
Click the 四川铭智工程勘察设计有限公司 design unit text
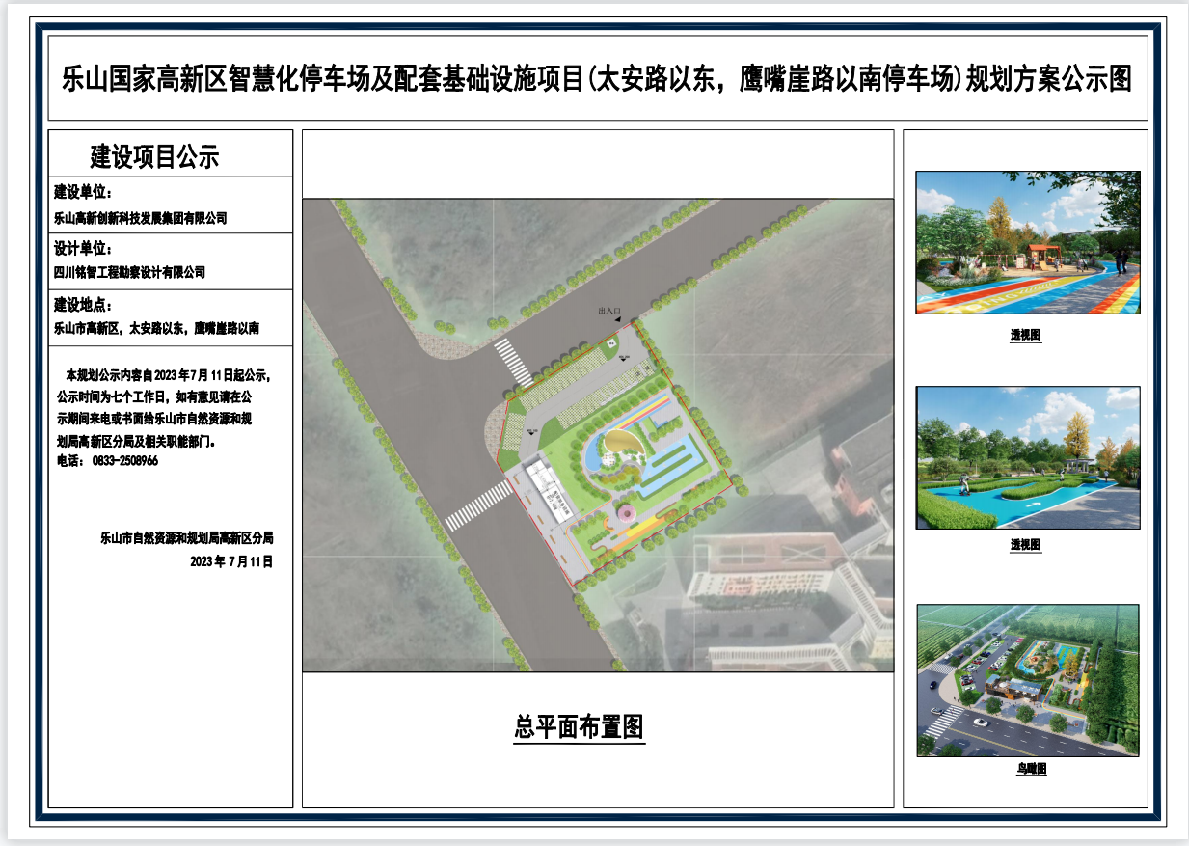coord(130,273)
